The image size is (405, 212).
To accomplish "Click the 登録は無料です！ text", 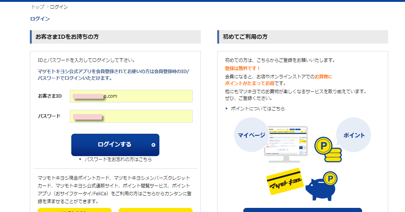I will click(x=242, y=68).
